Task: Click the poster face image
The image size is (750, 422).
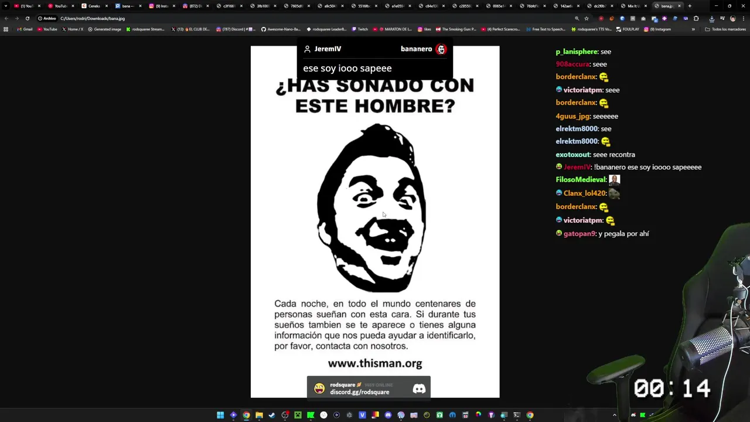Action: [371, 208]
